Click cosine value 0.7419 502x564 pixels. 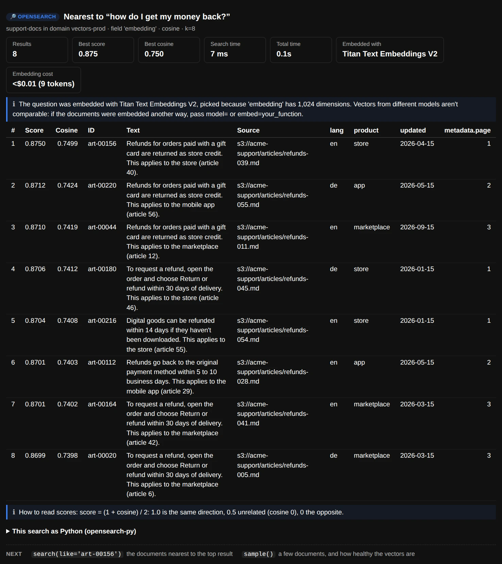pos(67,227)
